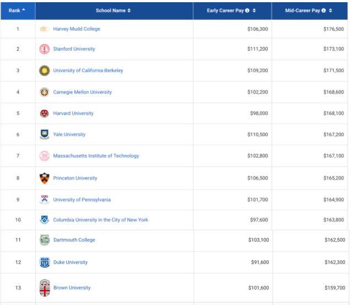Viewport: 351px width, 305px height.
Task: Click the Mid-Career Pay info icon
Action: (x=323, y=10)
